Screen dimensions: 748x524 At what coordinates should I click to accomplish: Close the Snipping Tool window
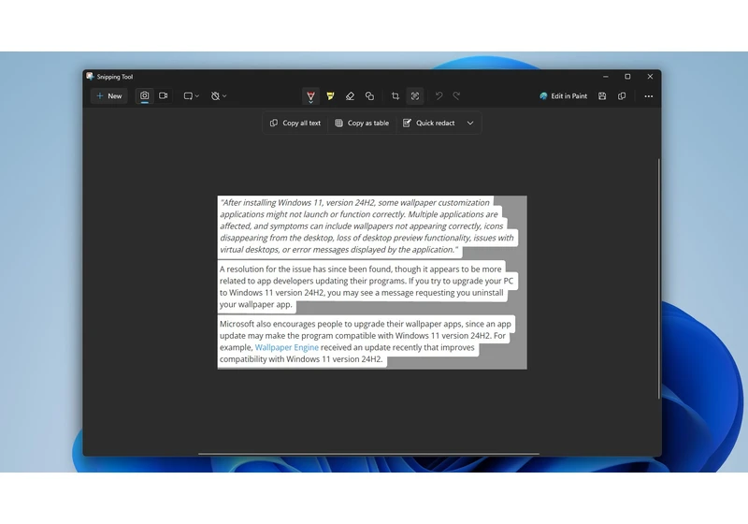pos(650,77)
